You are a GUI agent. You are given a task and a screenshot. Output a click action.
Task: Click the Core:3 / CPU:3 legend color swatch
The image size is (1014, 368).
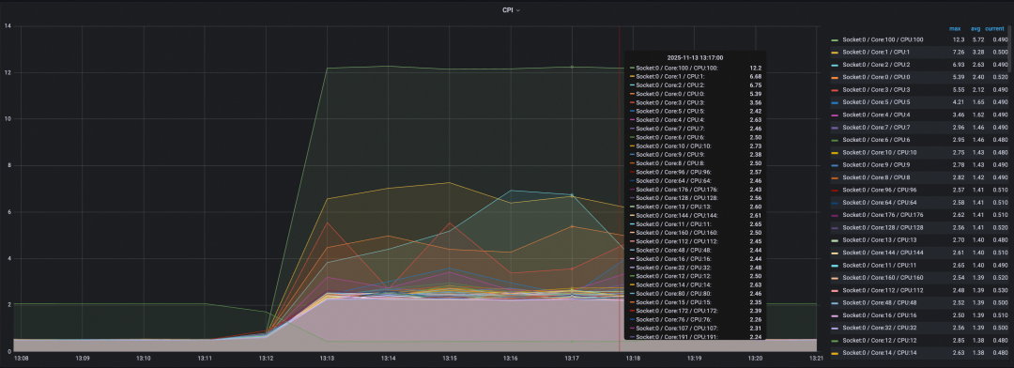pos(835,90)
